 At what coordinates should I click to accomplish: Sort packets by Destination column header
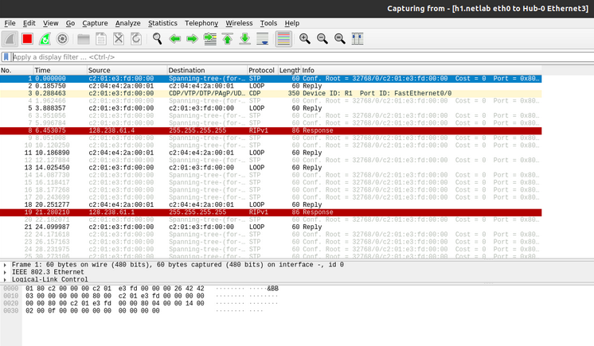point(207,71)
